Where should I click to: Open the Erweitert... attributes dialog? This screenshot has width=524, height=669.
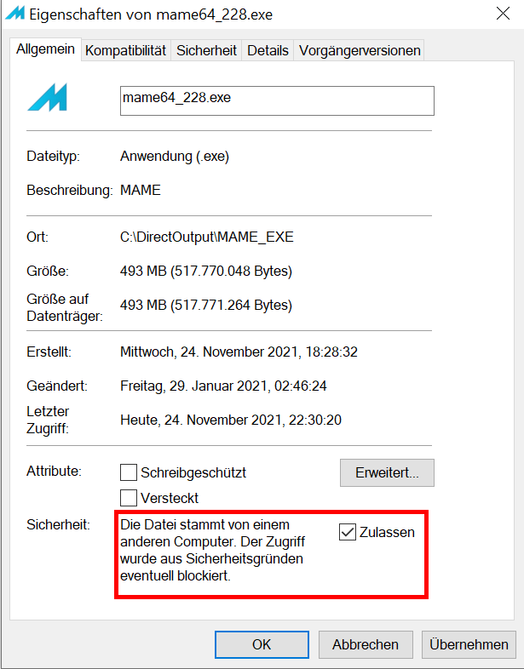click(x=387, y=472)
